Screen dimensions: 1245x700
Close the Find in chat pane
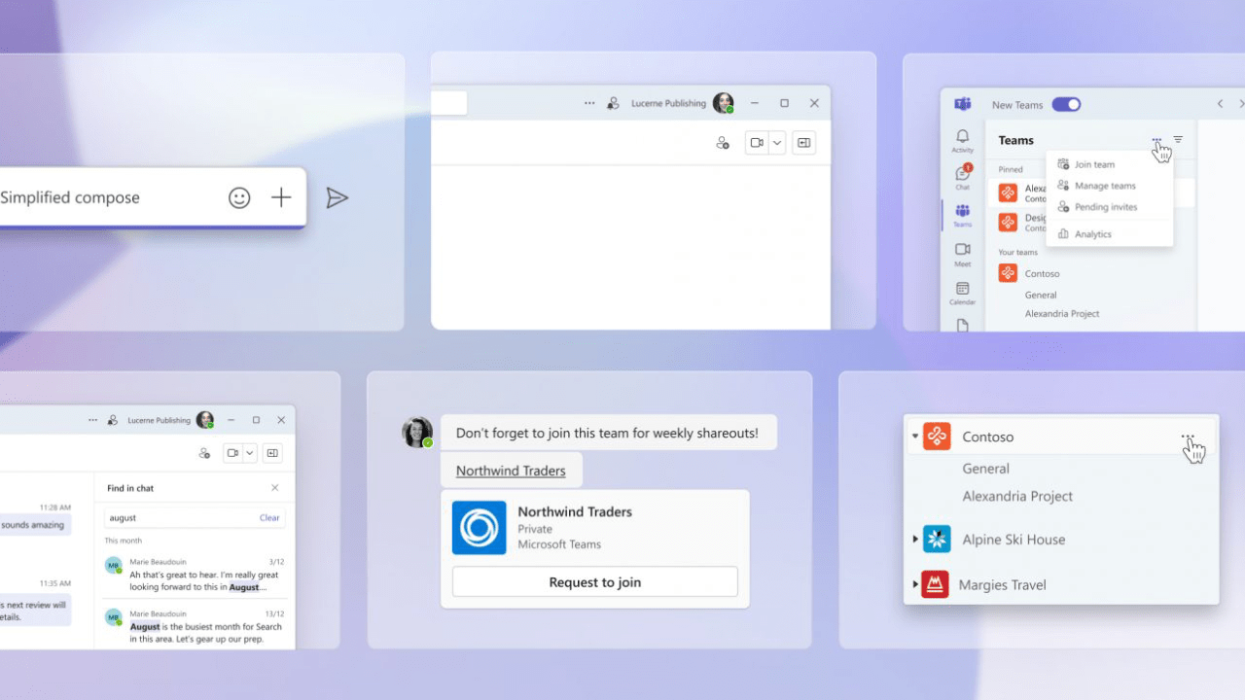click(x=274, y=488)
